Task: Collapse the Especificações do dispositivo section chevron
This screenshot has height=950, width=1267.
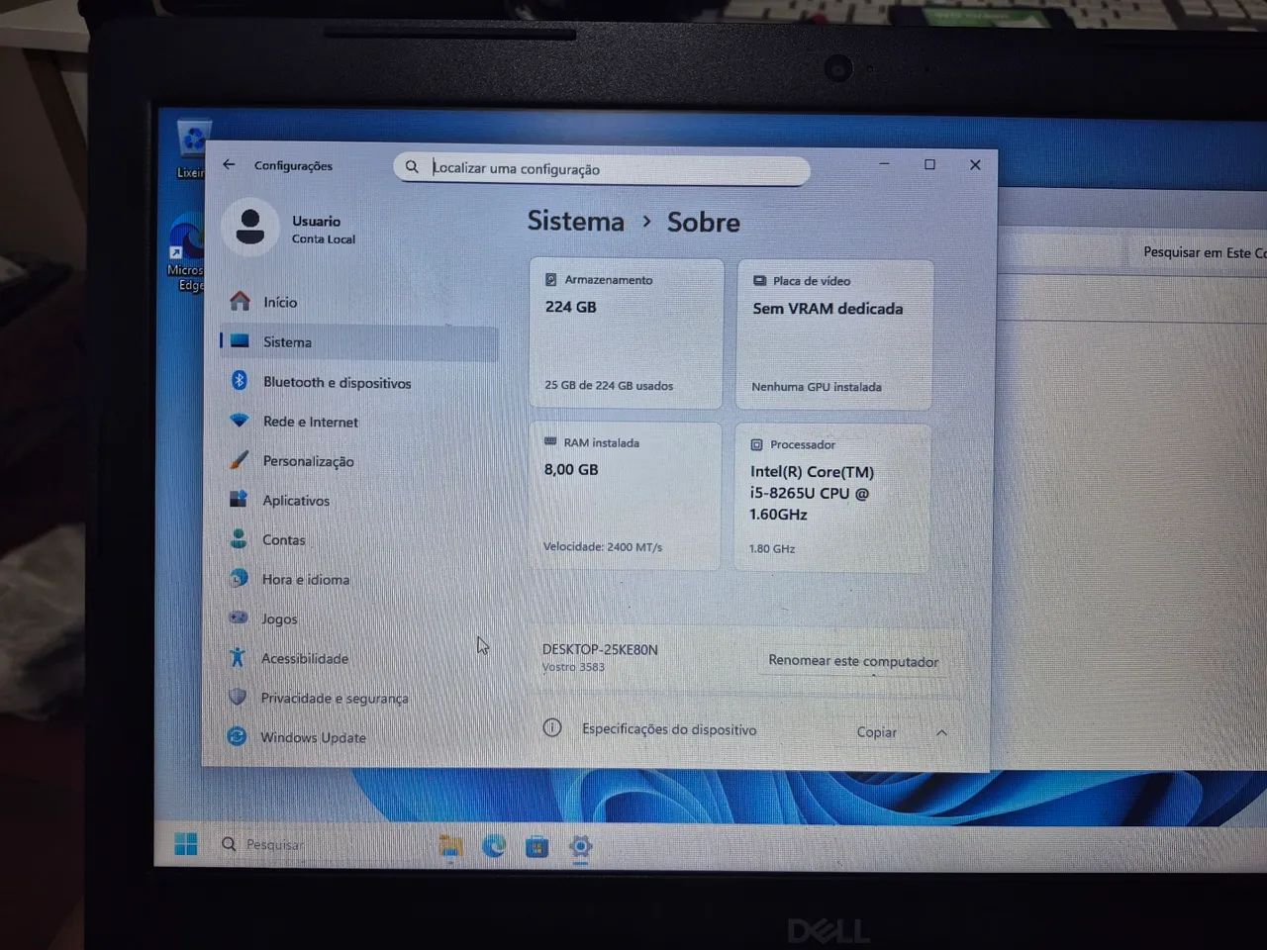Action: coord(941,733)
